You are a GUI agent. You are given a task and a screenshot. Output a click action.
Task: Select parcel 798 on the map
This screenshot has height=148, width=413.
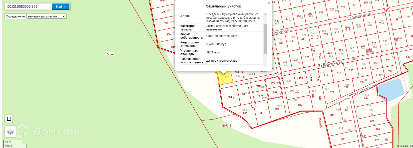click(164, 12)
